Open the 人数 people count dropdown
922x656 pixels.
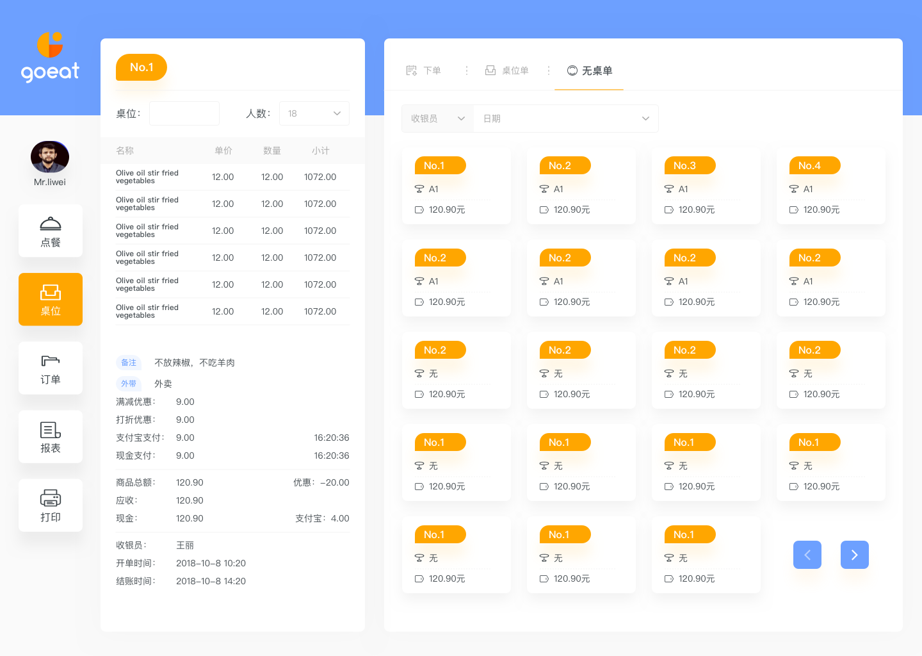click(314, 113)
